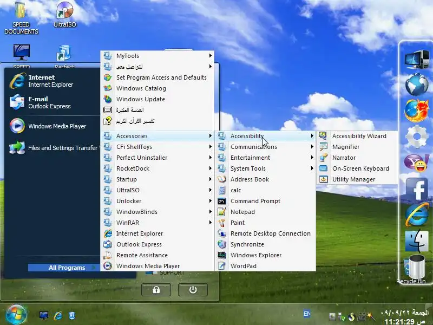Expand WinRAR program group
Screen dimensions: 433x325
pos(158,223)
